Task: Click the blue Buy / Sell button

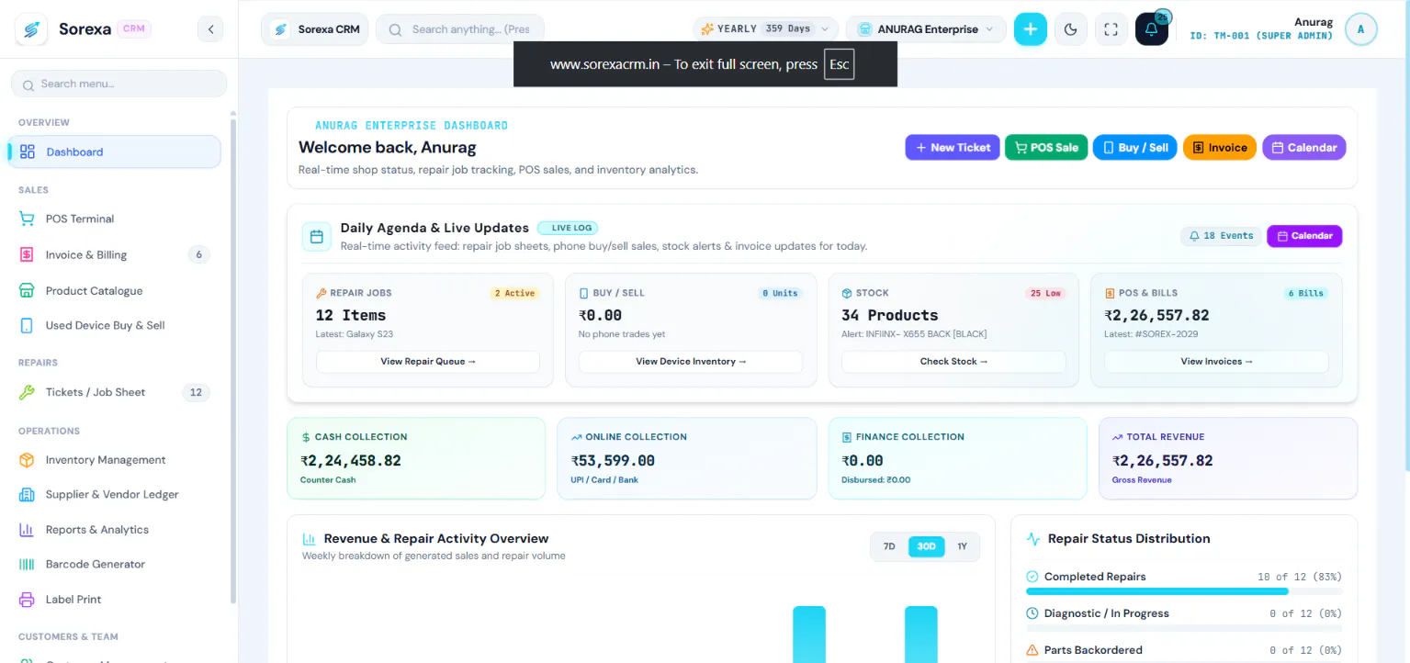Action: point(1134,148)
